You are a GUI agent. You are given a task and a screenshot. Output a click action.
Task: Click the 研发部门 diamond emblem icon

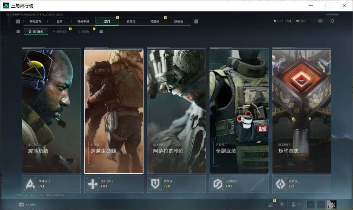pyautogui.click(x=280, y=184)
